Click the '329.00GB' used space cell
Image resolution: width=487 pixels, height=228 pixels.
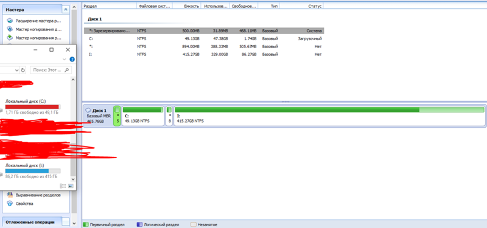click(220, 54)
